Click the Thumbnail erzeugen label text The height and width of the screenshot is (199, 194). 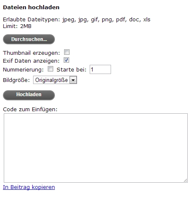coord(31,53)
